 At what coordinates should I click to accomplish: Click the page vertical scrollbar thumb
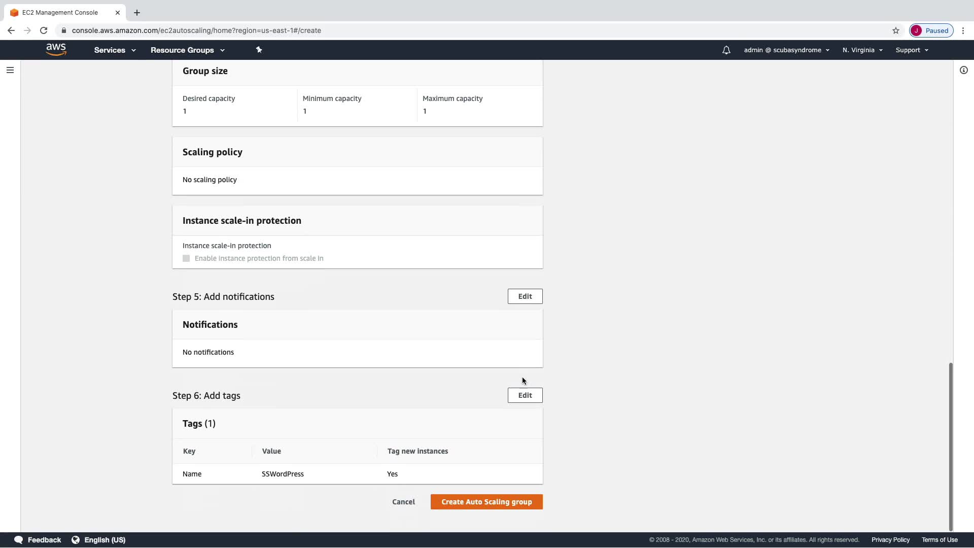pos(950,447)
